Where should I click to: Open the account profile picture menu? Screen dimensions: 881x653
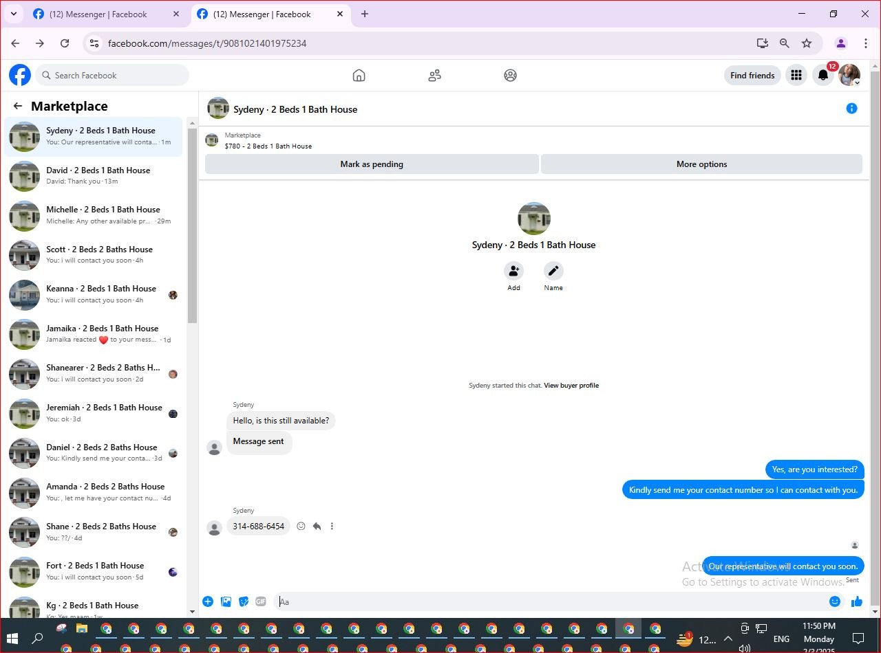(x=849, y=76)
